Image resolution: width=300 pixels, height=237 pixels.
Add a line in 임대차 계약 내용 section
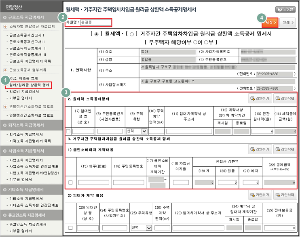[x=260, y=195]
